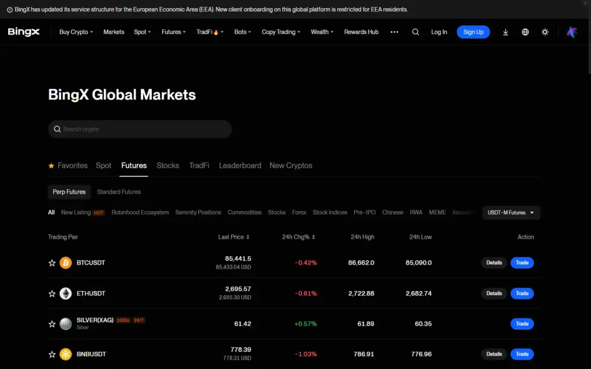Filter by Robinhood Ecosystem
This screenshot has height=369, width=591.
[x=140, y=213]
